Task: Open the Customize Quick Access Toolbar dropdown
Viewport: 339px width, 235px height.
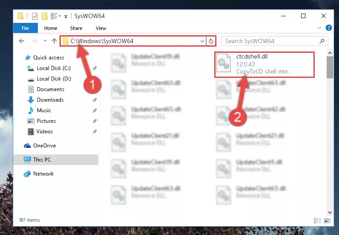Action: click(x=66, y=16)
